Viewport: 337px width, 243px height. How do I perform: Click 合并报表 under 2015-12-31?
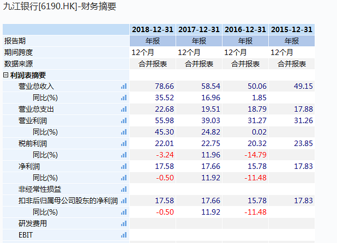click(x=292, y=64)
